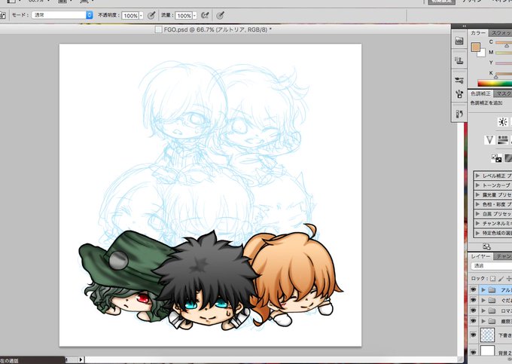Click the clip-to-layer icon below the presets list
The height and width of the screenshot is (364, 512).
pos(486,246)
